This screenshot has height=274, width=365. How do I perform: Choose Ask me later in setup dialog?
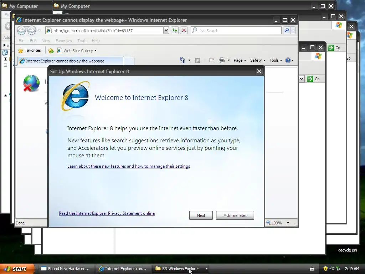pos(235,215)
